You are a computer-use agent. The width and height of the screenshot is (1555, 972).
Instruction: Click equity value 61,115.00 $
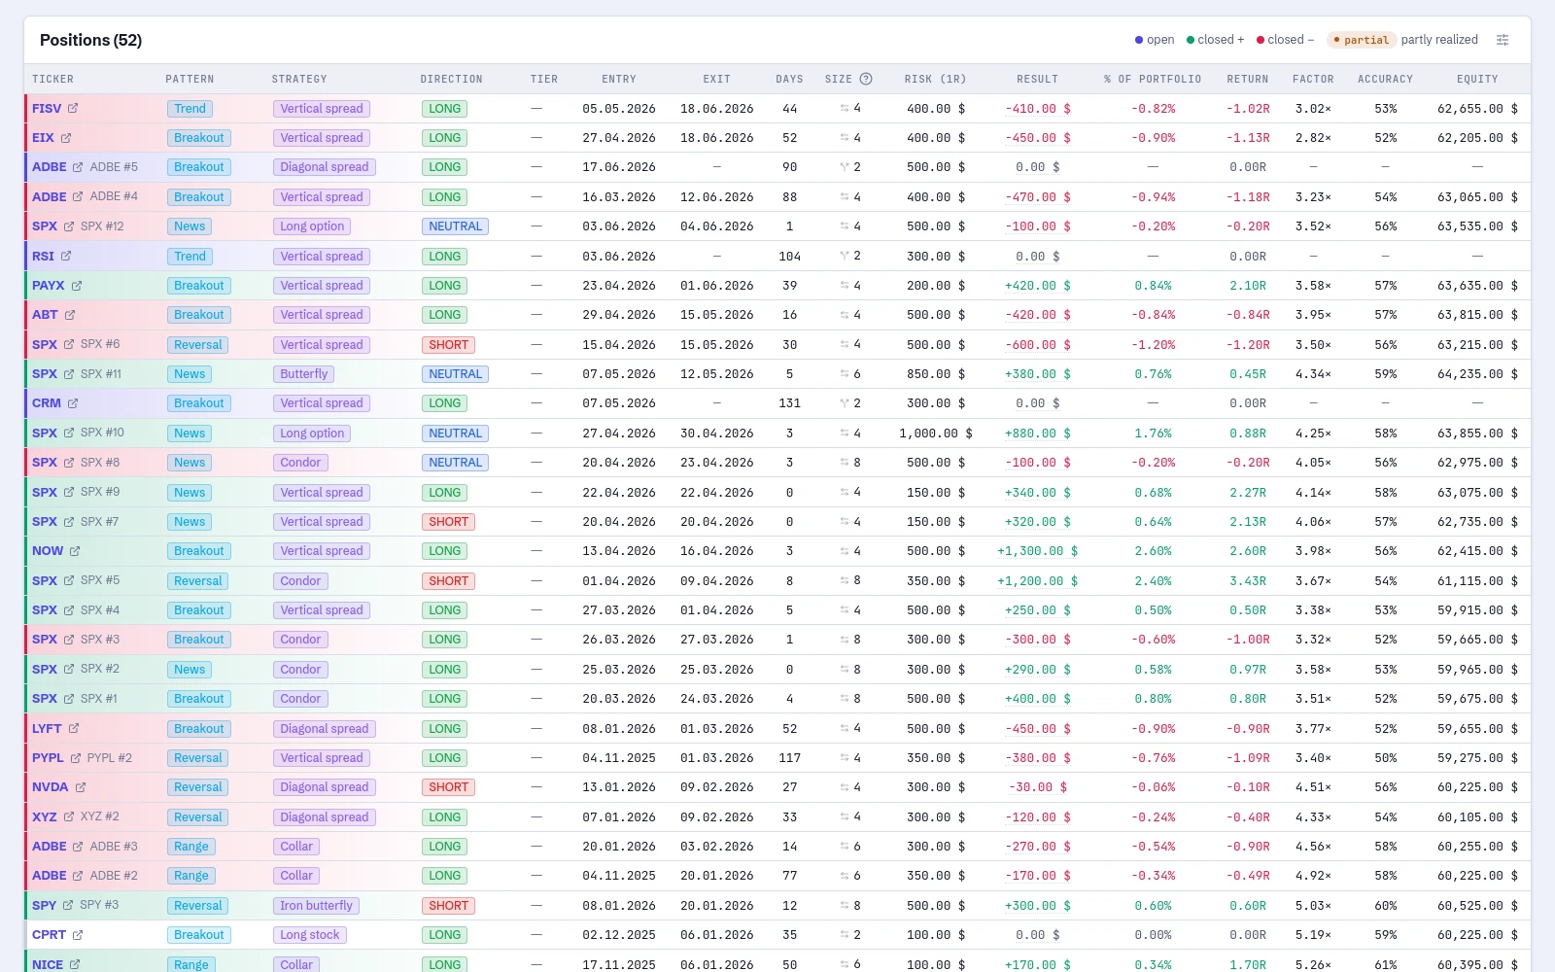pyautogui.click(x=1477, y=581)
